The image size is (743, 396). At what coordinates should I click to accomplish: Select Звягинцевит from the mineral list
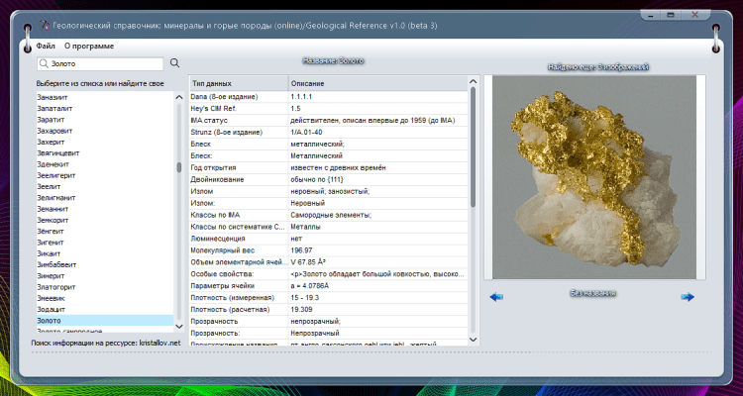coord(58,153)
